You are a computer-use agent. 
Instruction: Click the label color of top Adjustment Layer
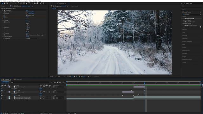(x=9, y=87)
